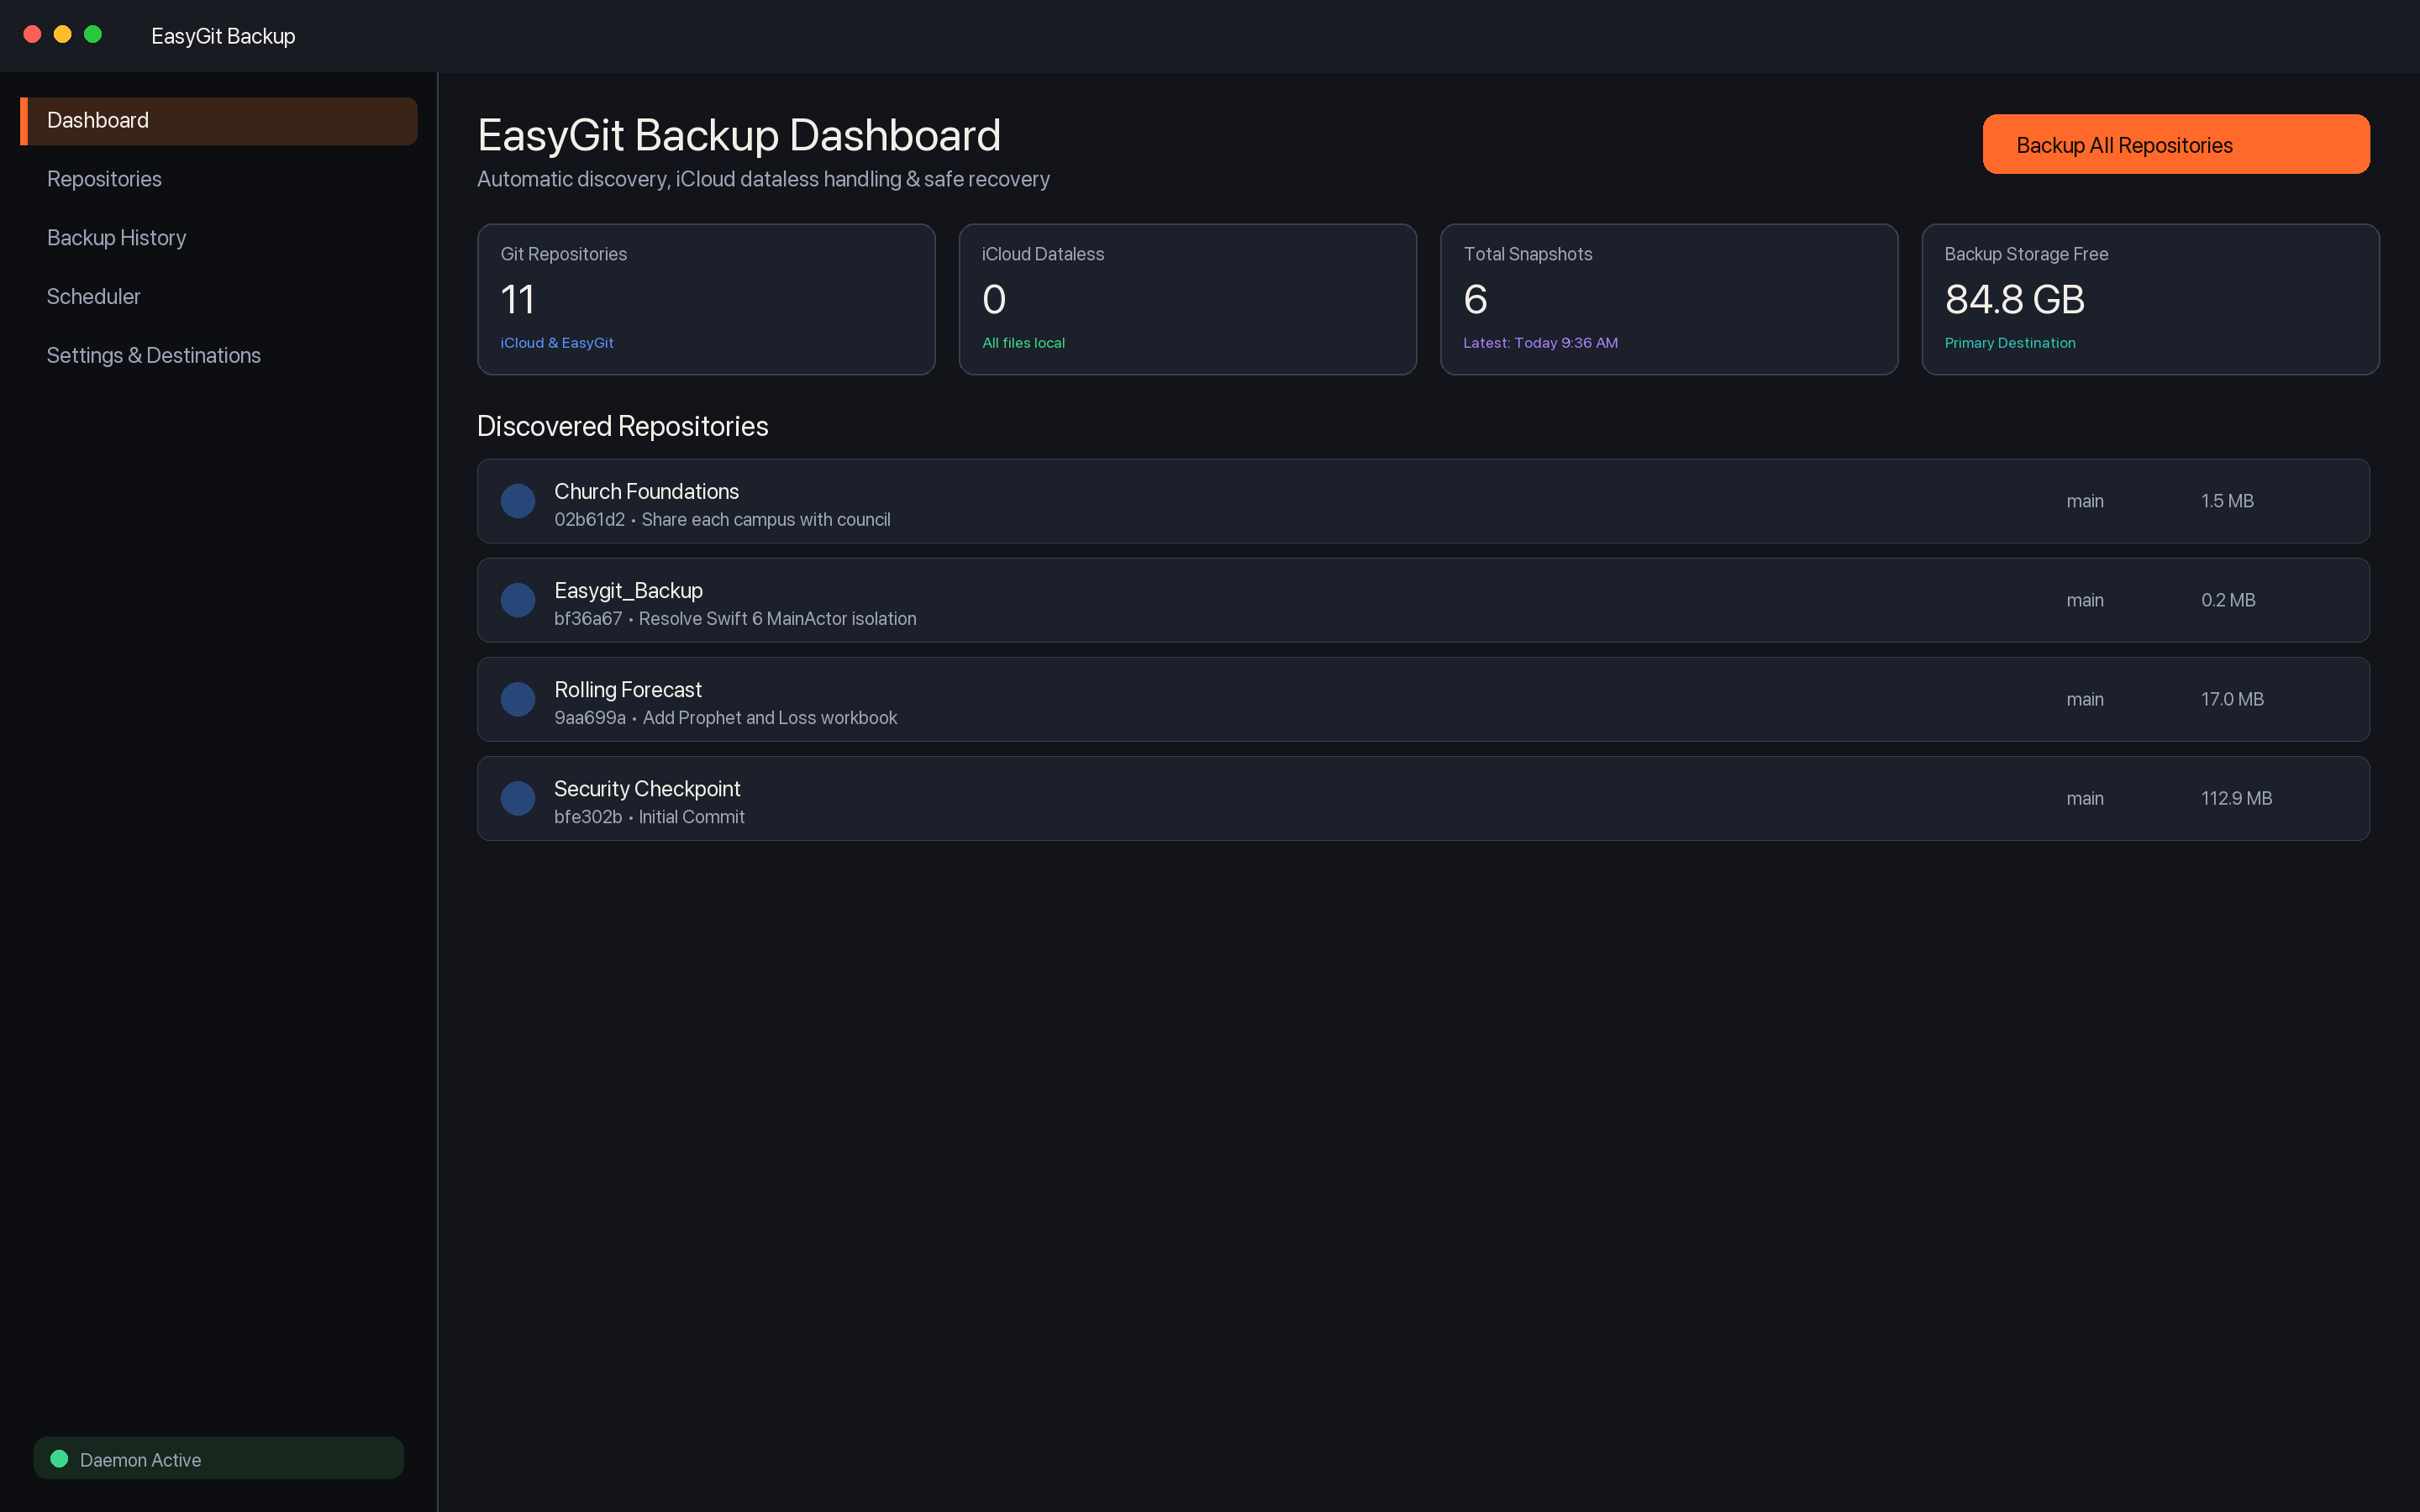Click the EasyGit Backup window title
Viewport: 2420px width, 1512px height.
[223, 36]
